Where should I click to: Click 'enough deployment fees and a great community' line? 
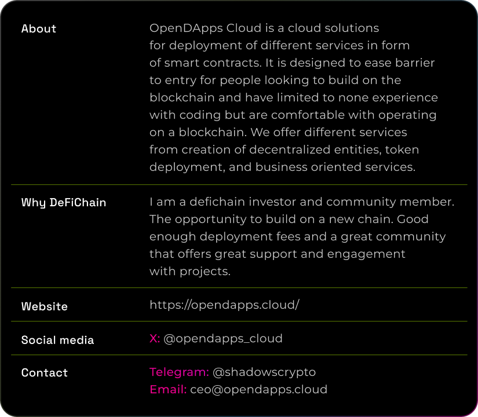coord(298,236)
